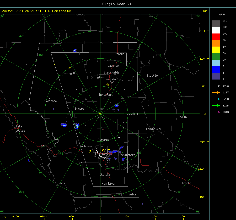This screenshot has height=220, width=236.
Task: Click the cyan 27ZW arrow icon
Action: click(x=216, y=99)
